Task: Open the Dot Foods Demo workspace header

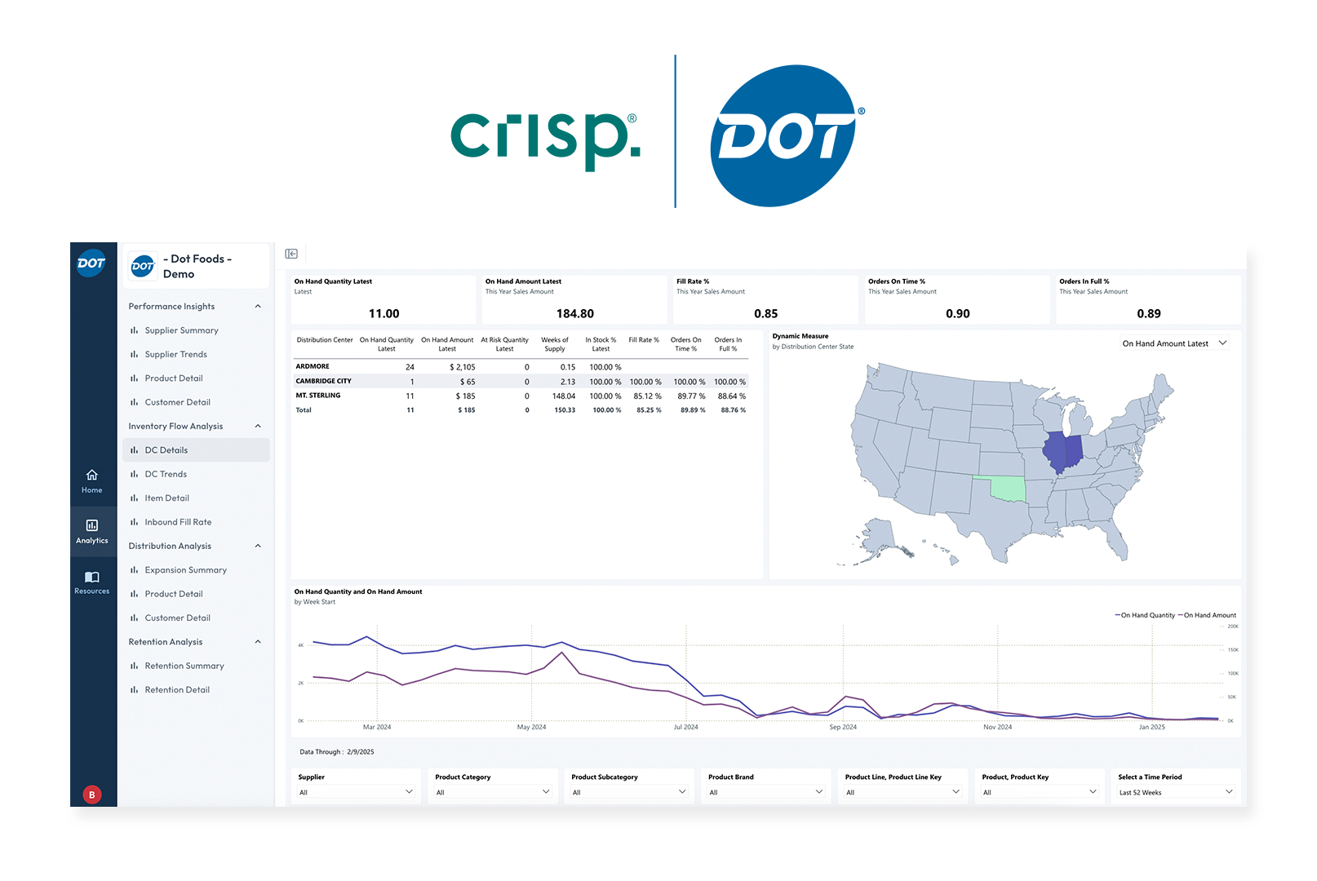Action: click(196, 265)
